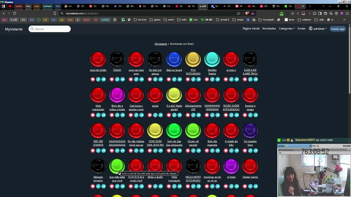Share the Jogo do botão sound

pos(104,79)
